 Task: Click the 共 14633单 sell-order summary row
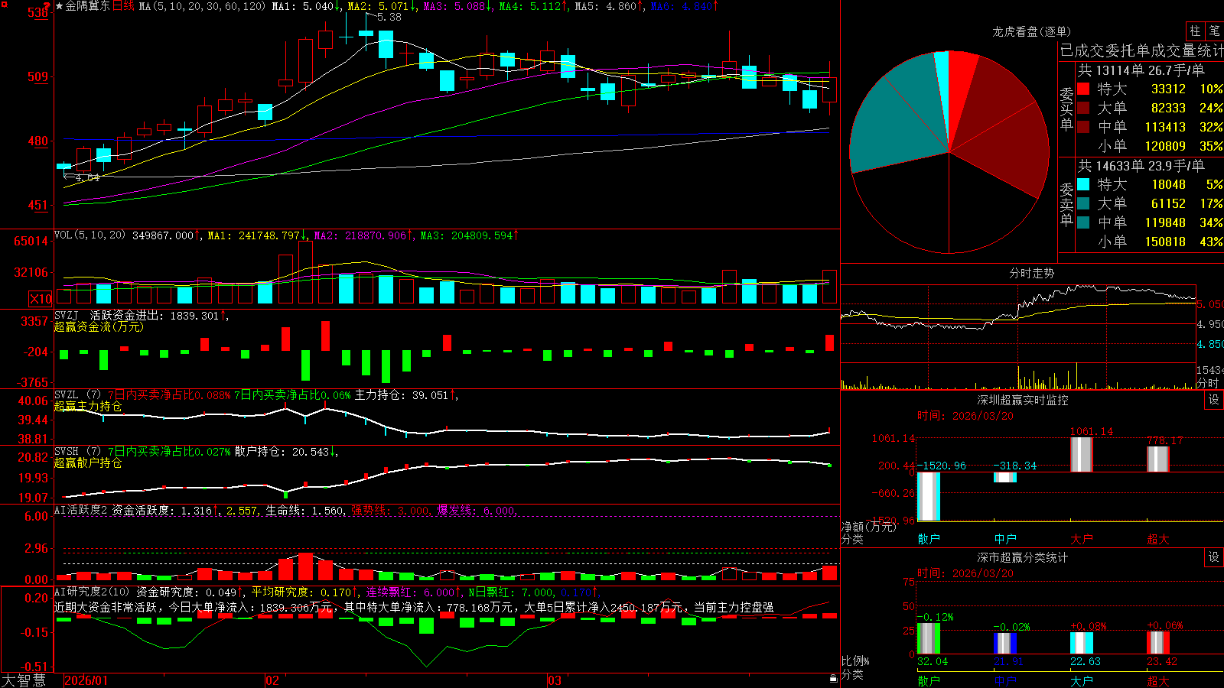point(1141,166)
